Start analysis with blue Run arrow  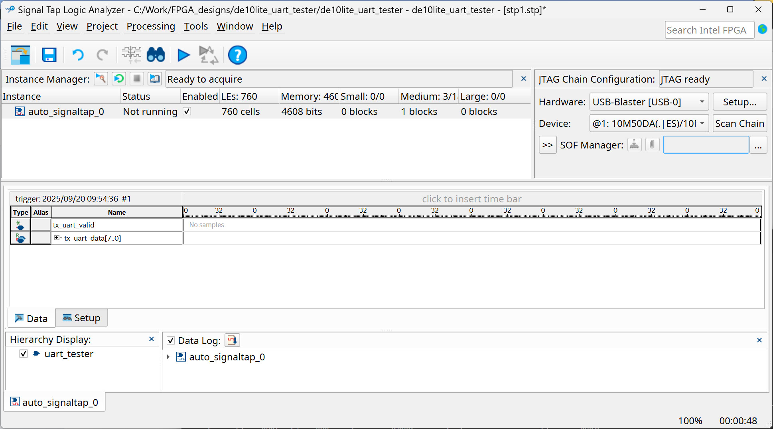pyautogui.click(x=183, y=55)
